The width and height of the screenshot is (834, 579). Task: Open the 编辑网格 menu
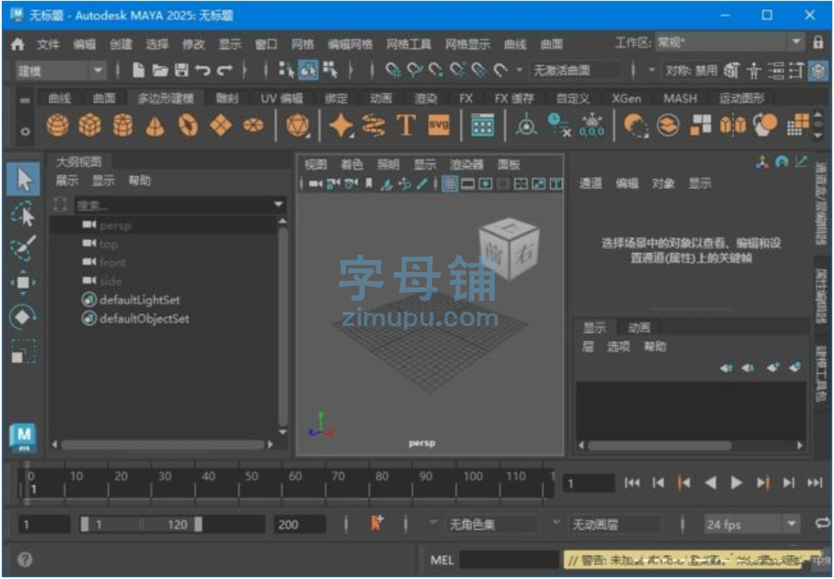point(350,44)
